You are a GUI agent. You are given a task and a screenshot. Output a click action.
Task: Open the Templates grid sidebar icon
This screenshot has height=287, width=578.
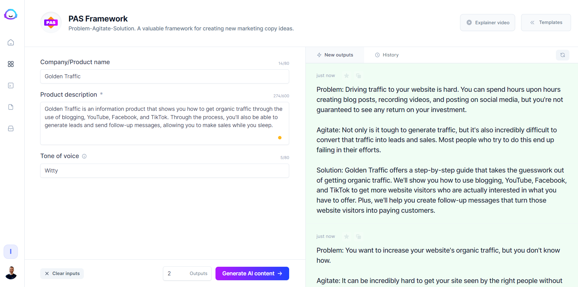pos(11,64)
